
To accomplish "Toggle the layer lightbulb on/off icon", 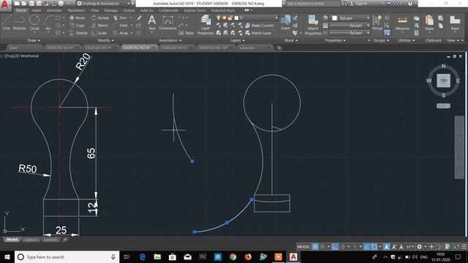I will (x=219, y=18).
